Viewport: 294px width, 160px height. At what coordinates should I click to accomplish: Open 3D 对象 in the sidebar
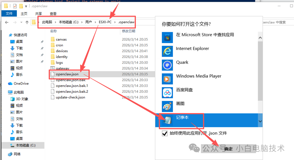(x=20, y=99)
